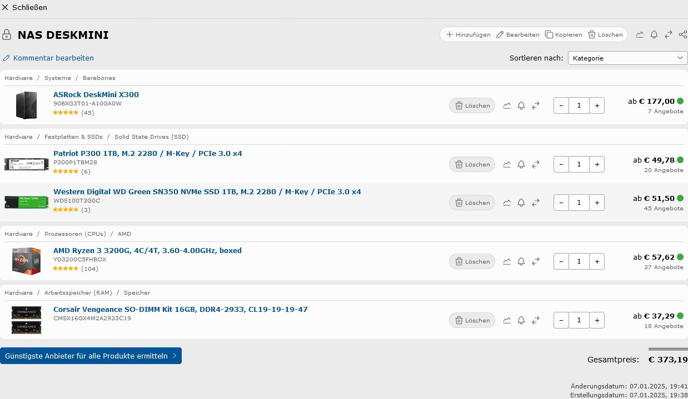Decrease quantity of ASRock DeskMini X300
Viewport: 688px width, 399px height.
561,105
